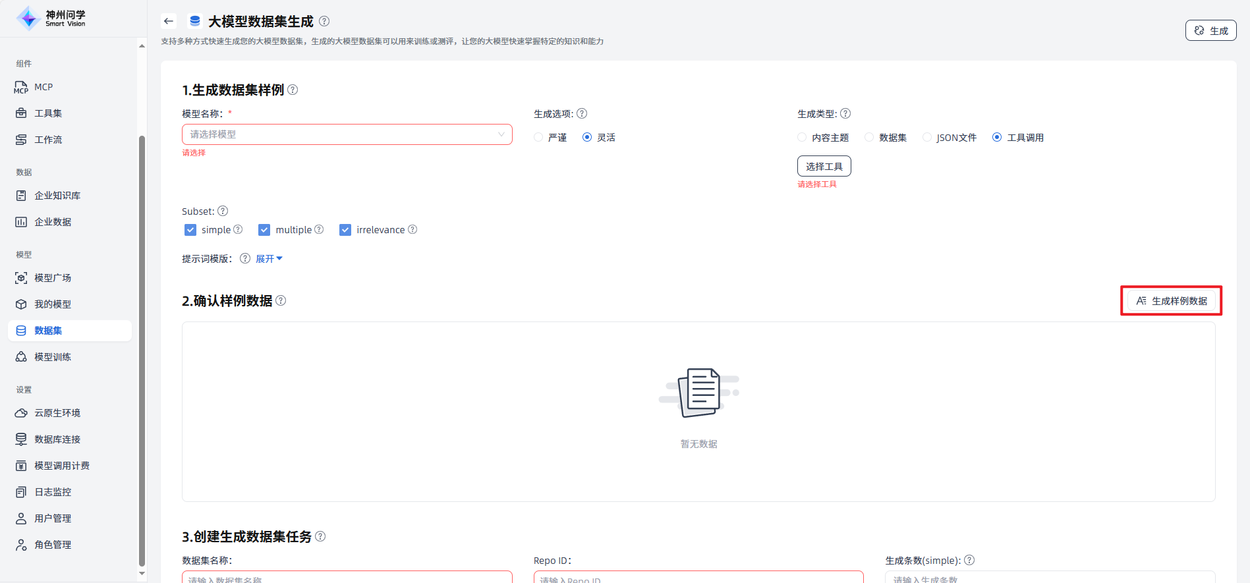Open the 模型名称 model dropdown

(347, 134)
